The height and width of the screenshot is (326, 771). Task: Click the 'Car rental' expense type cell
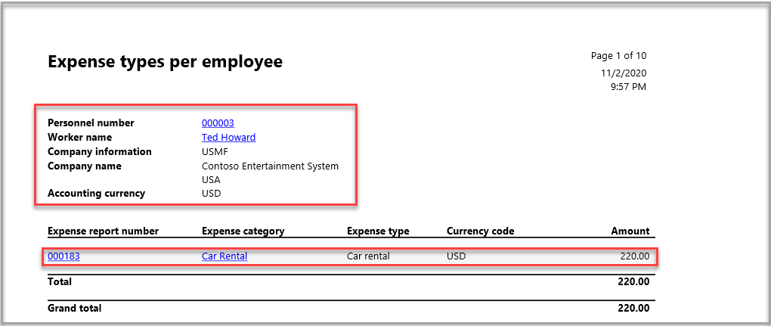(x=368, y=256)
